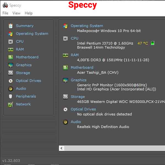Click the green CPU temperature indicator icon
The image size is (165, 165).
[153, 43]
